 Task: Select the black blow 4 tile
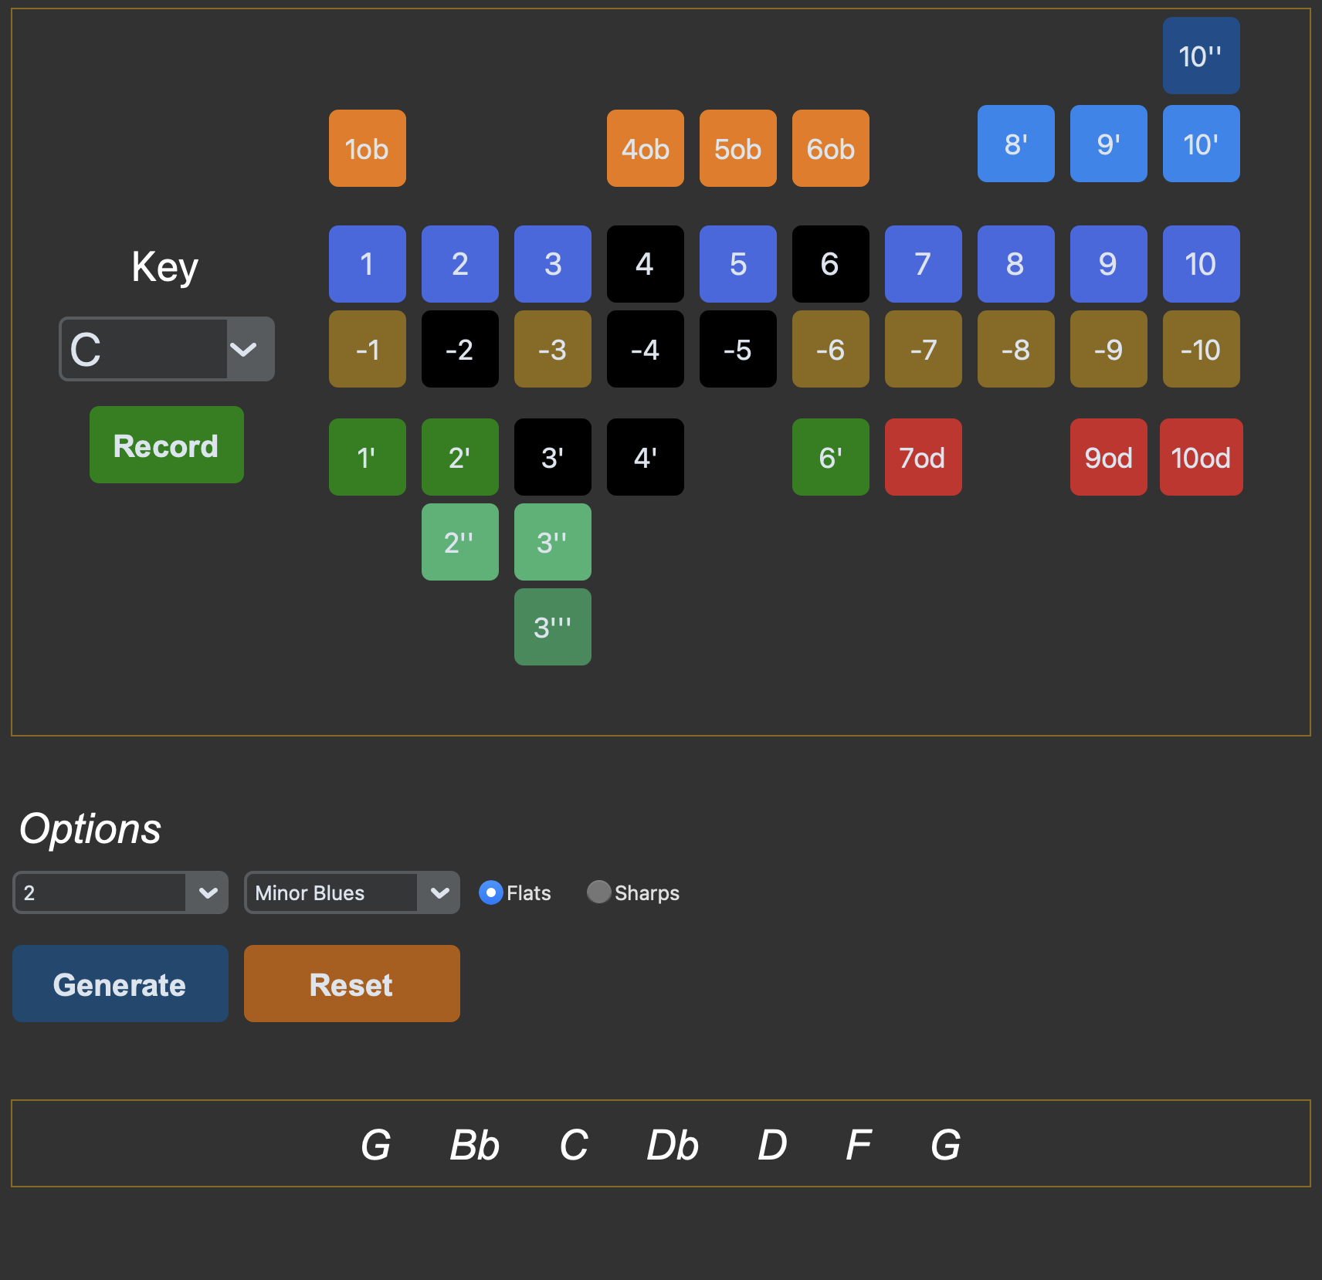646,264
